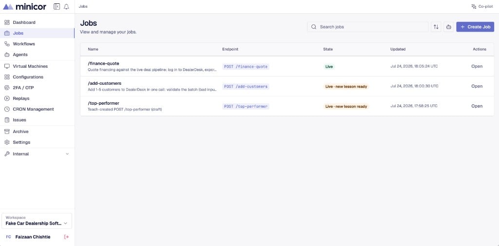Click the Name column header
The height and width of the screenshot is (246, 499).
(93, 49)
